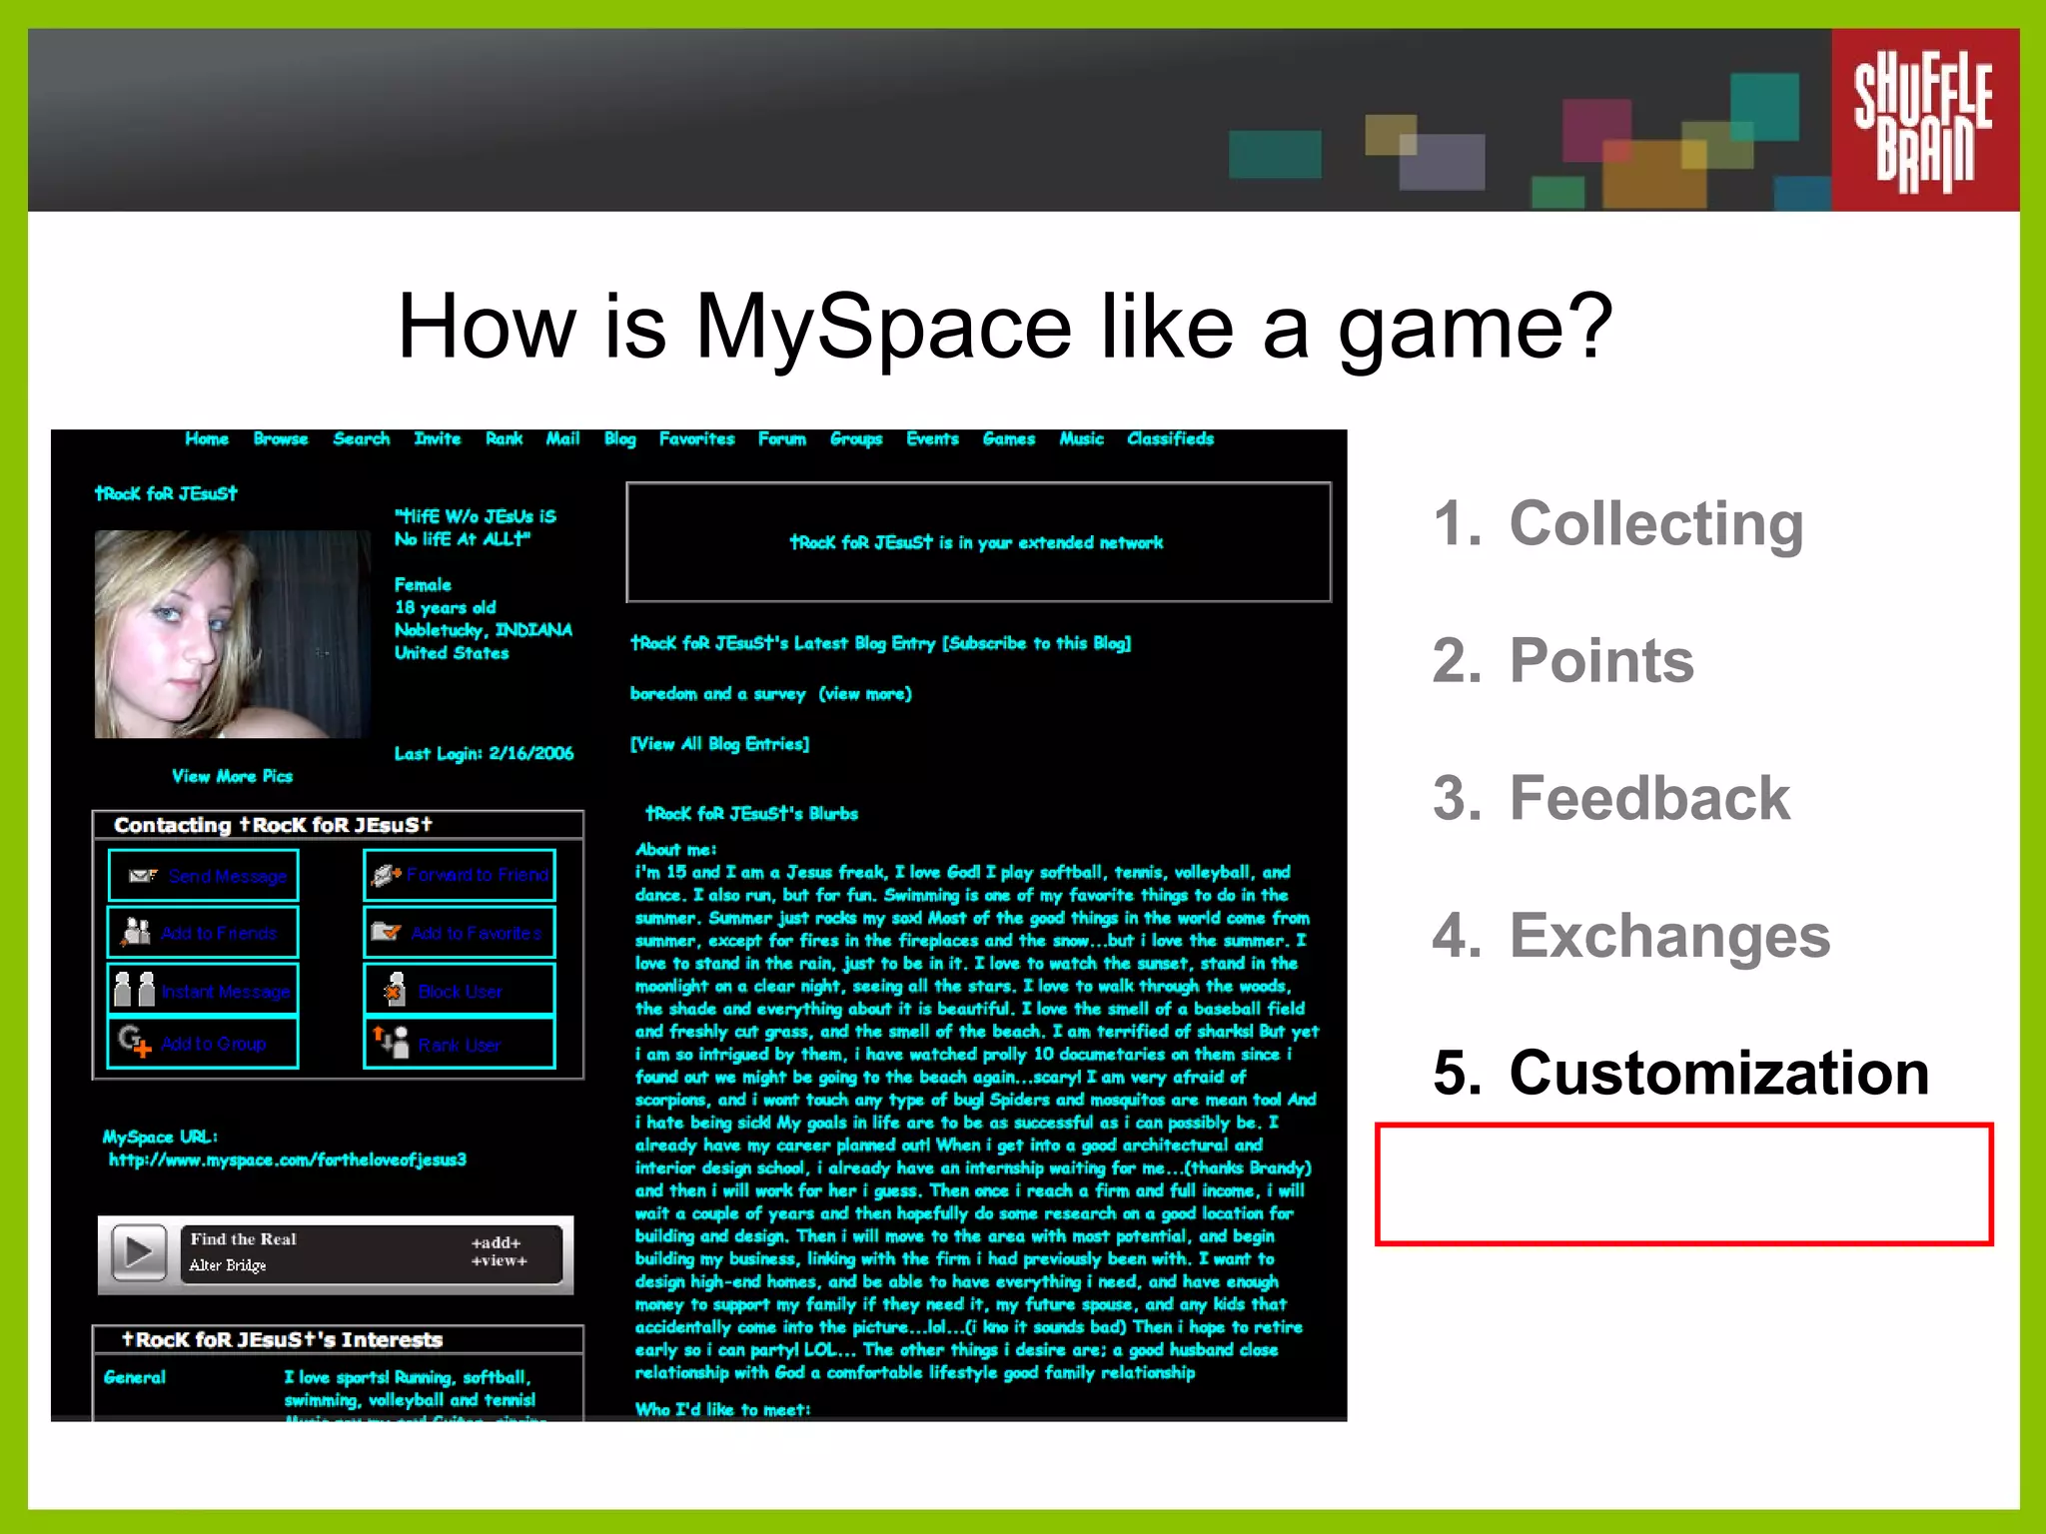Viewport: 2046px width, 1534px height.
Task: Click the Blurbs section heading
Action: [x=751, y=813]
